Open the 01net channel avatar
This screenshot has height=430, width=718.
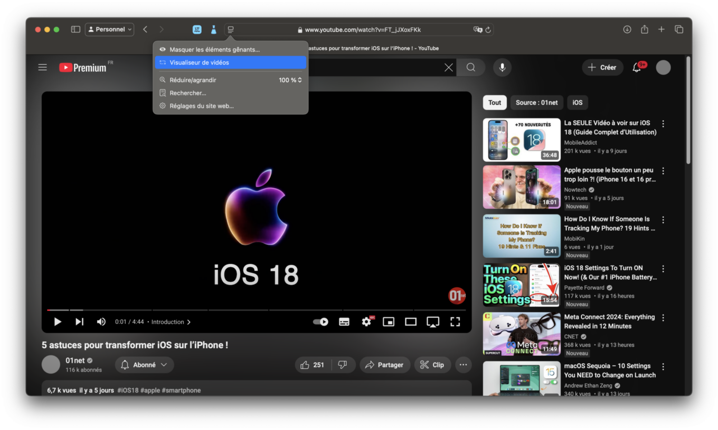pyautogui.click(x=51, y=365)
